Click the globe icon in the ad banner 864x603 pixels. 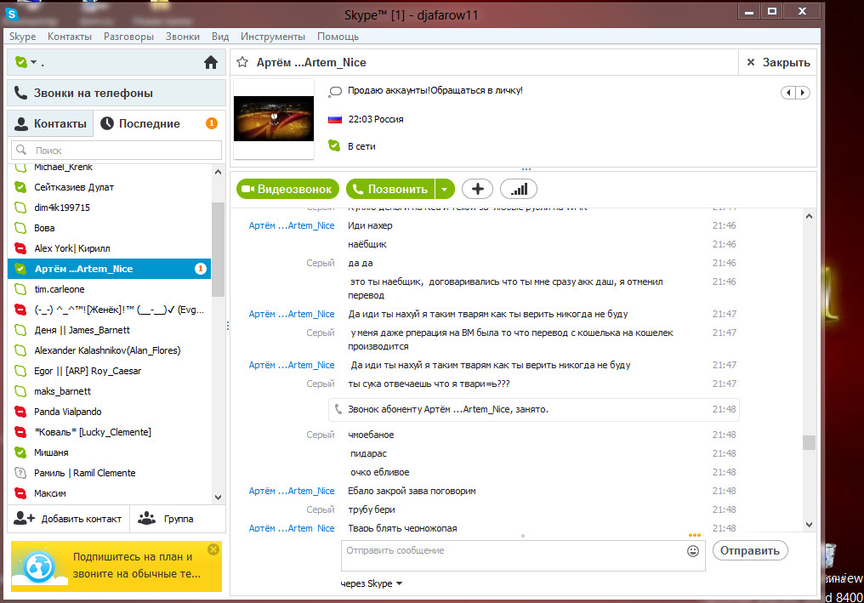click(39, 566)
